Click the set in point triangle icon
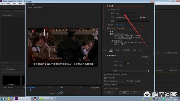The image size is (180, 101). [49, 88]
